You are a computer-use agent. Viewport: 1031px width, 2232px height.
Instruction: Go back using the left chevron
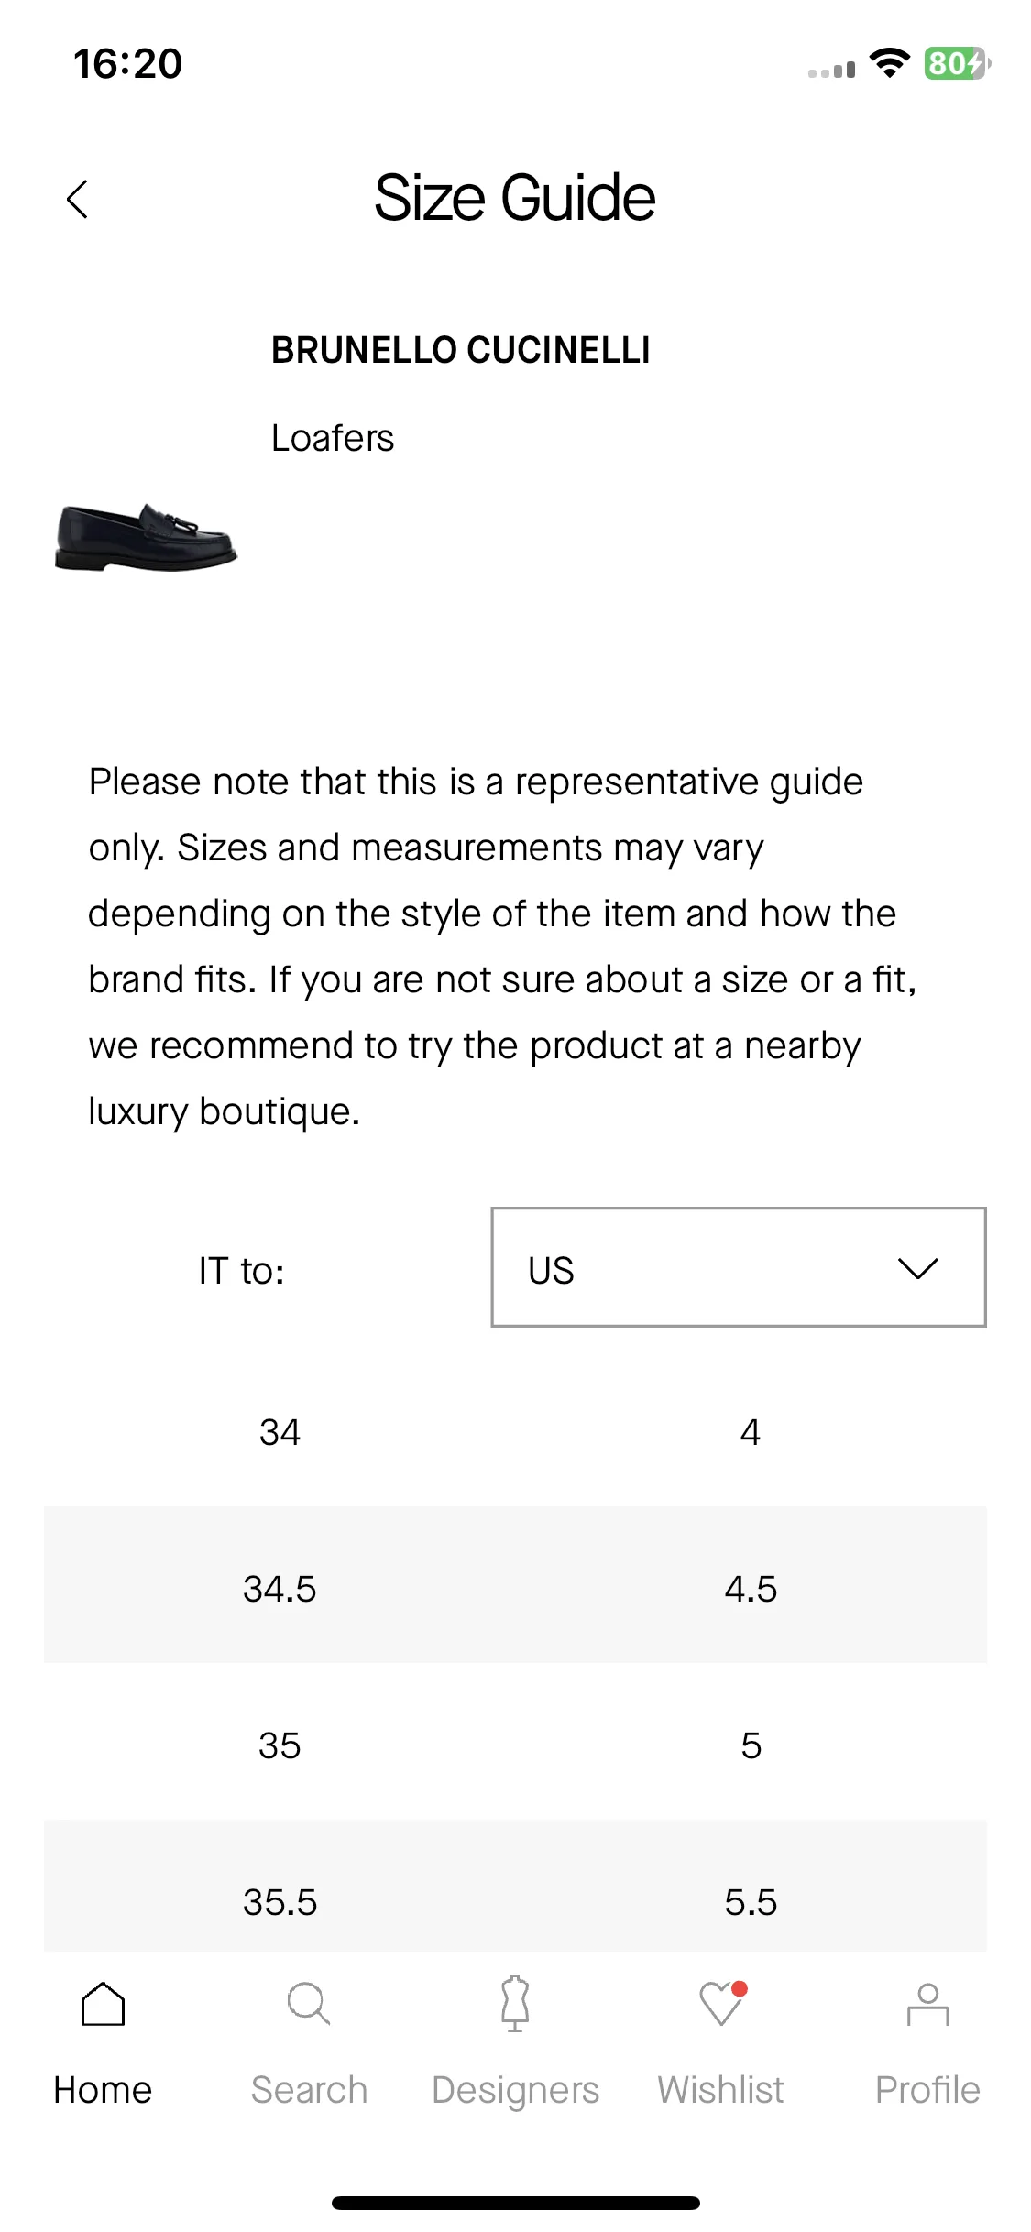(x=78, y=199)
